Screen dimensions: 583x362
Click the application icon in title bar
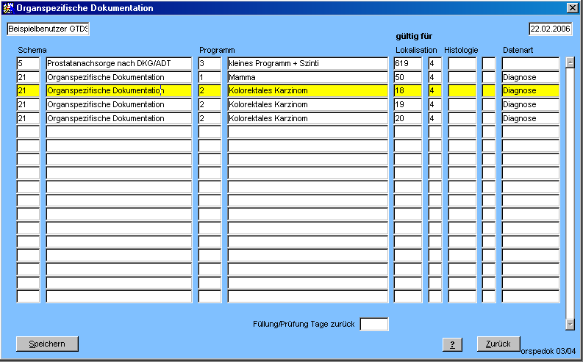coord(8,8)
